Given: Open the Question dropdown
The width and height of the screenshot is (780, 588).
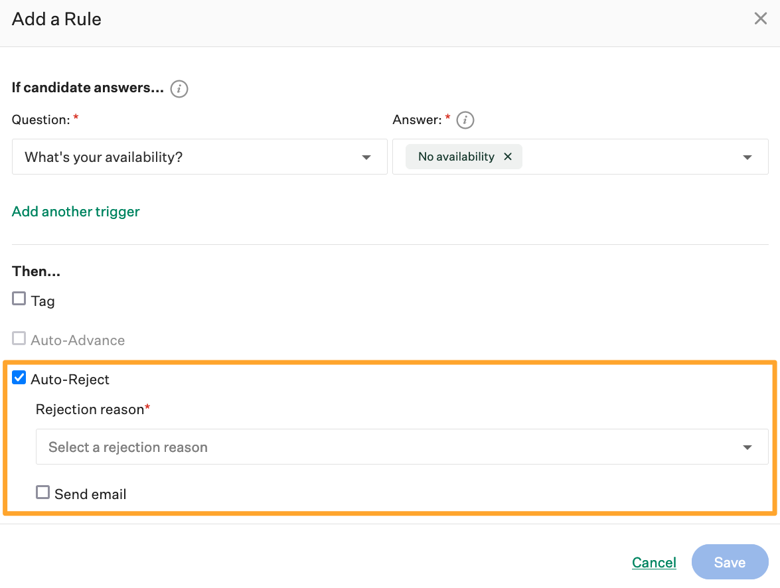Looking at the screenshot, I should coord(199,157).
